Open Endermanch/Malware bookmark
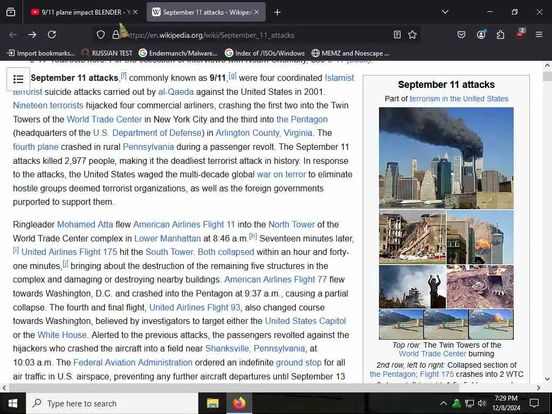 coord(178,53)
